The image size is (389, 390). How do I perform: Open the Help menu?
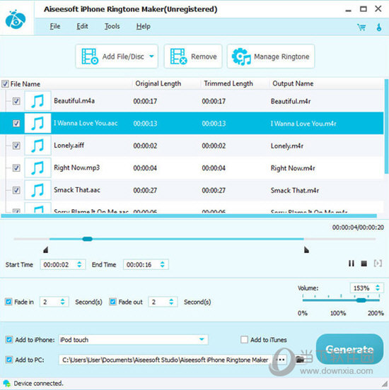[143, 26]
